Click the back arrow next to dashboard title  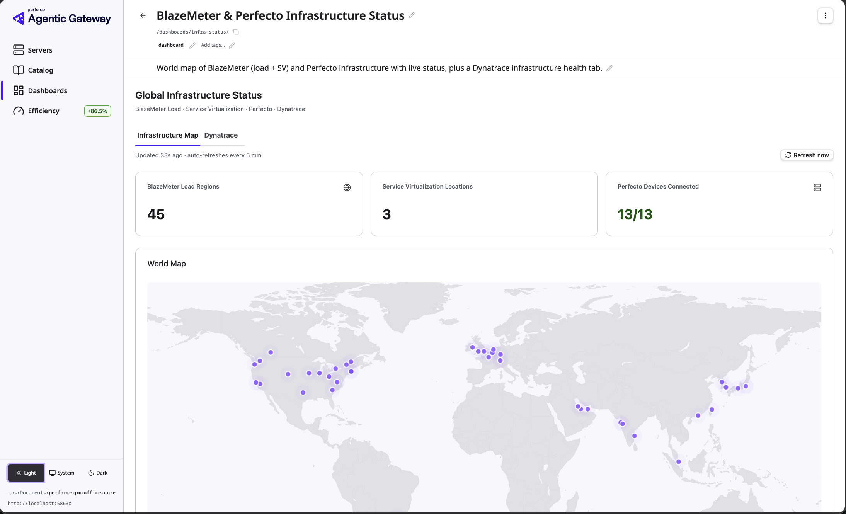tap(143, 15)
